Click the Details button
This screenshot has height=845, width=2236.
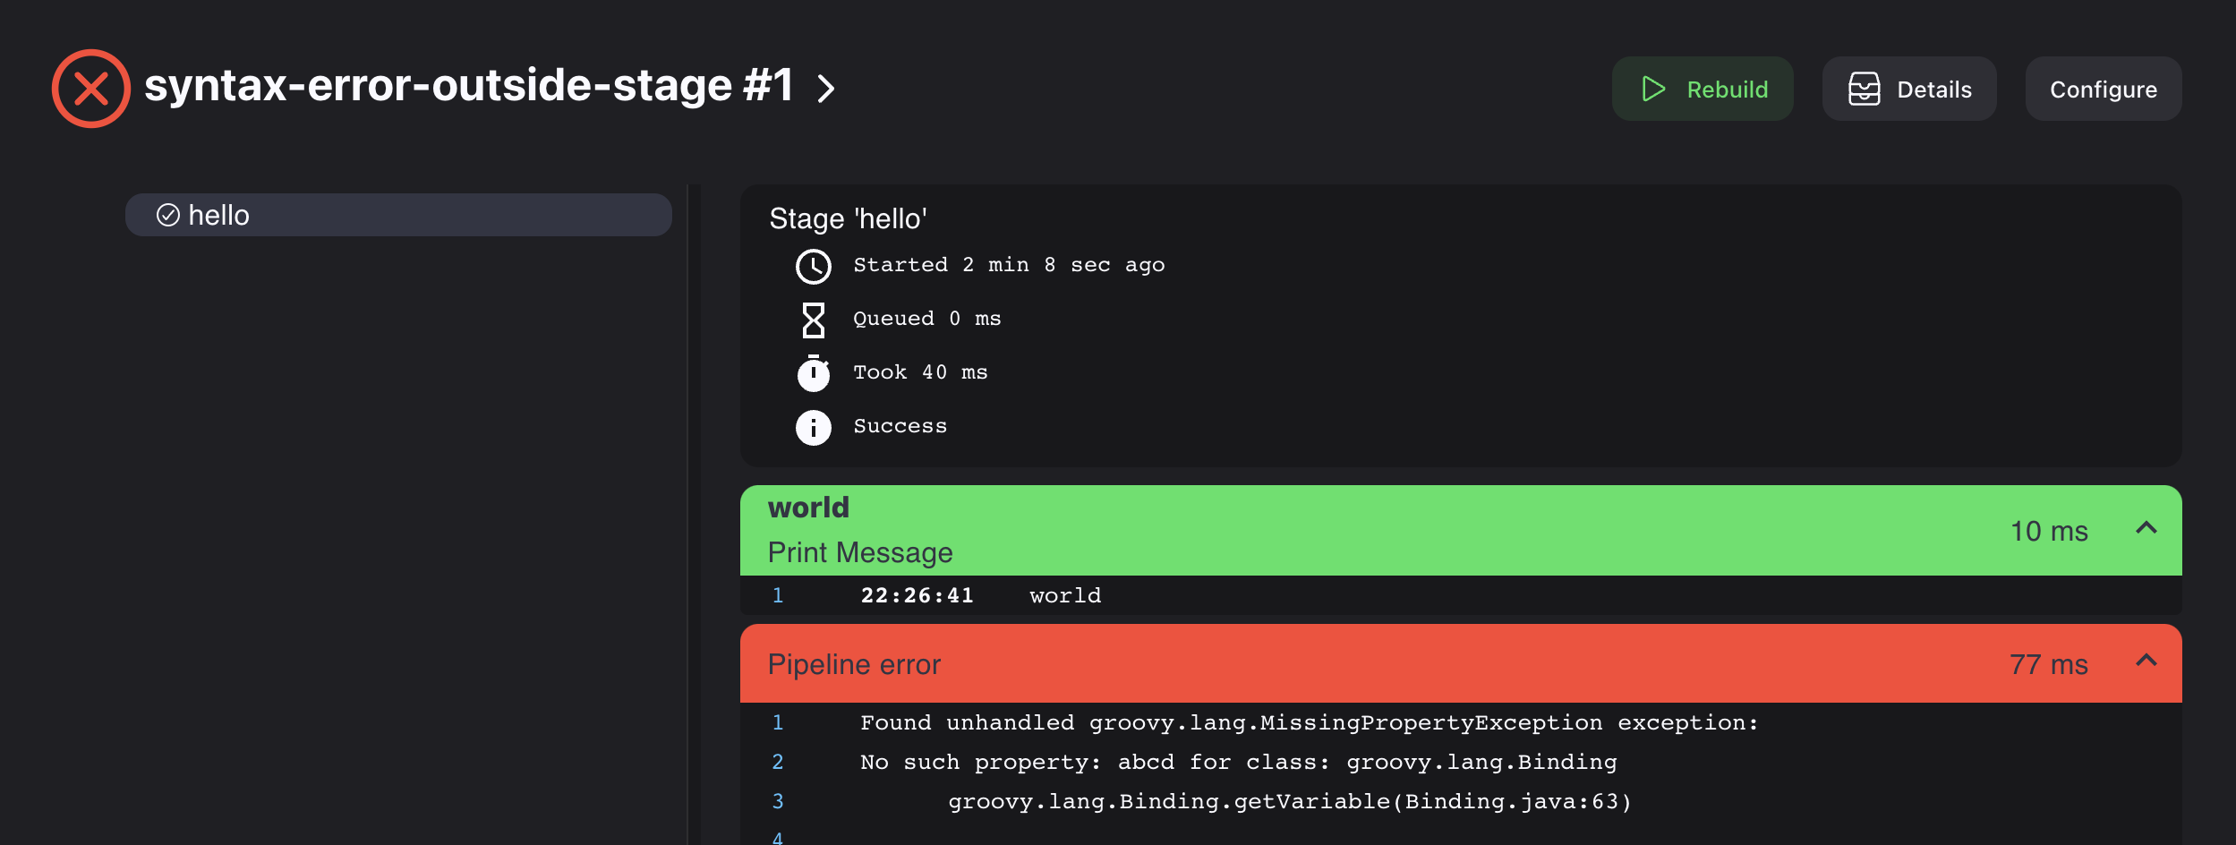(1909, 89)
